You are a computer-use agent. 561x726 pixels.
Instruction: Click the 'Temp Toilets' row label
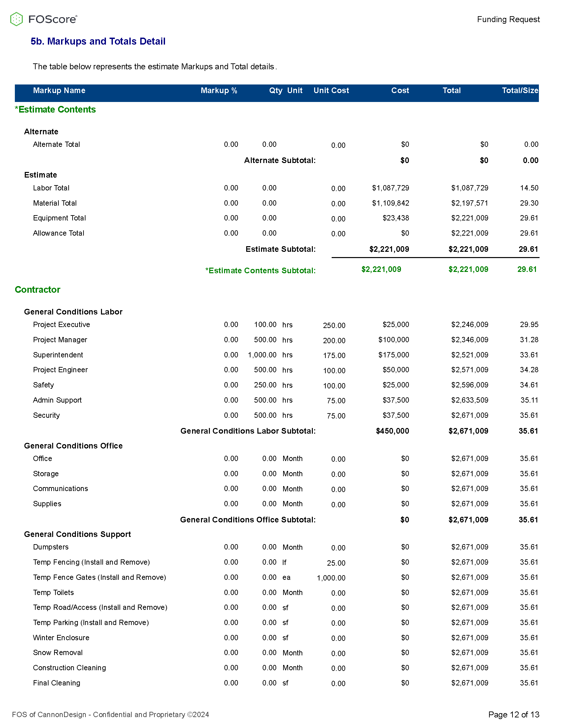[53, 592]
